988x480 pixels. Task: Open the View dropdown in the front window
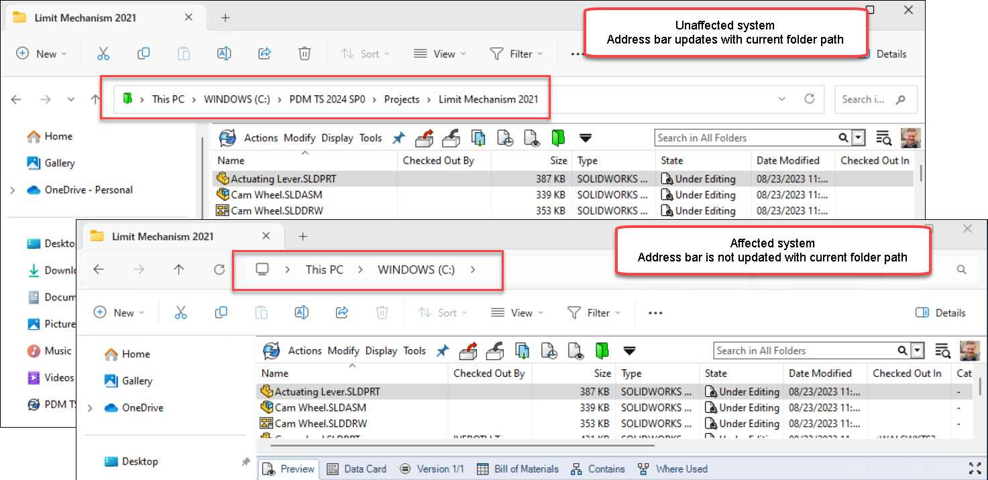[516, 312]
